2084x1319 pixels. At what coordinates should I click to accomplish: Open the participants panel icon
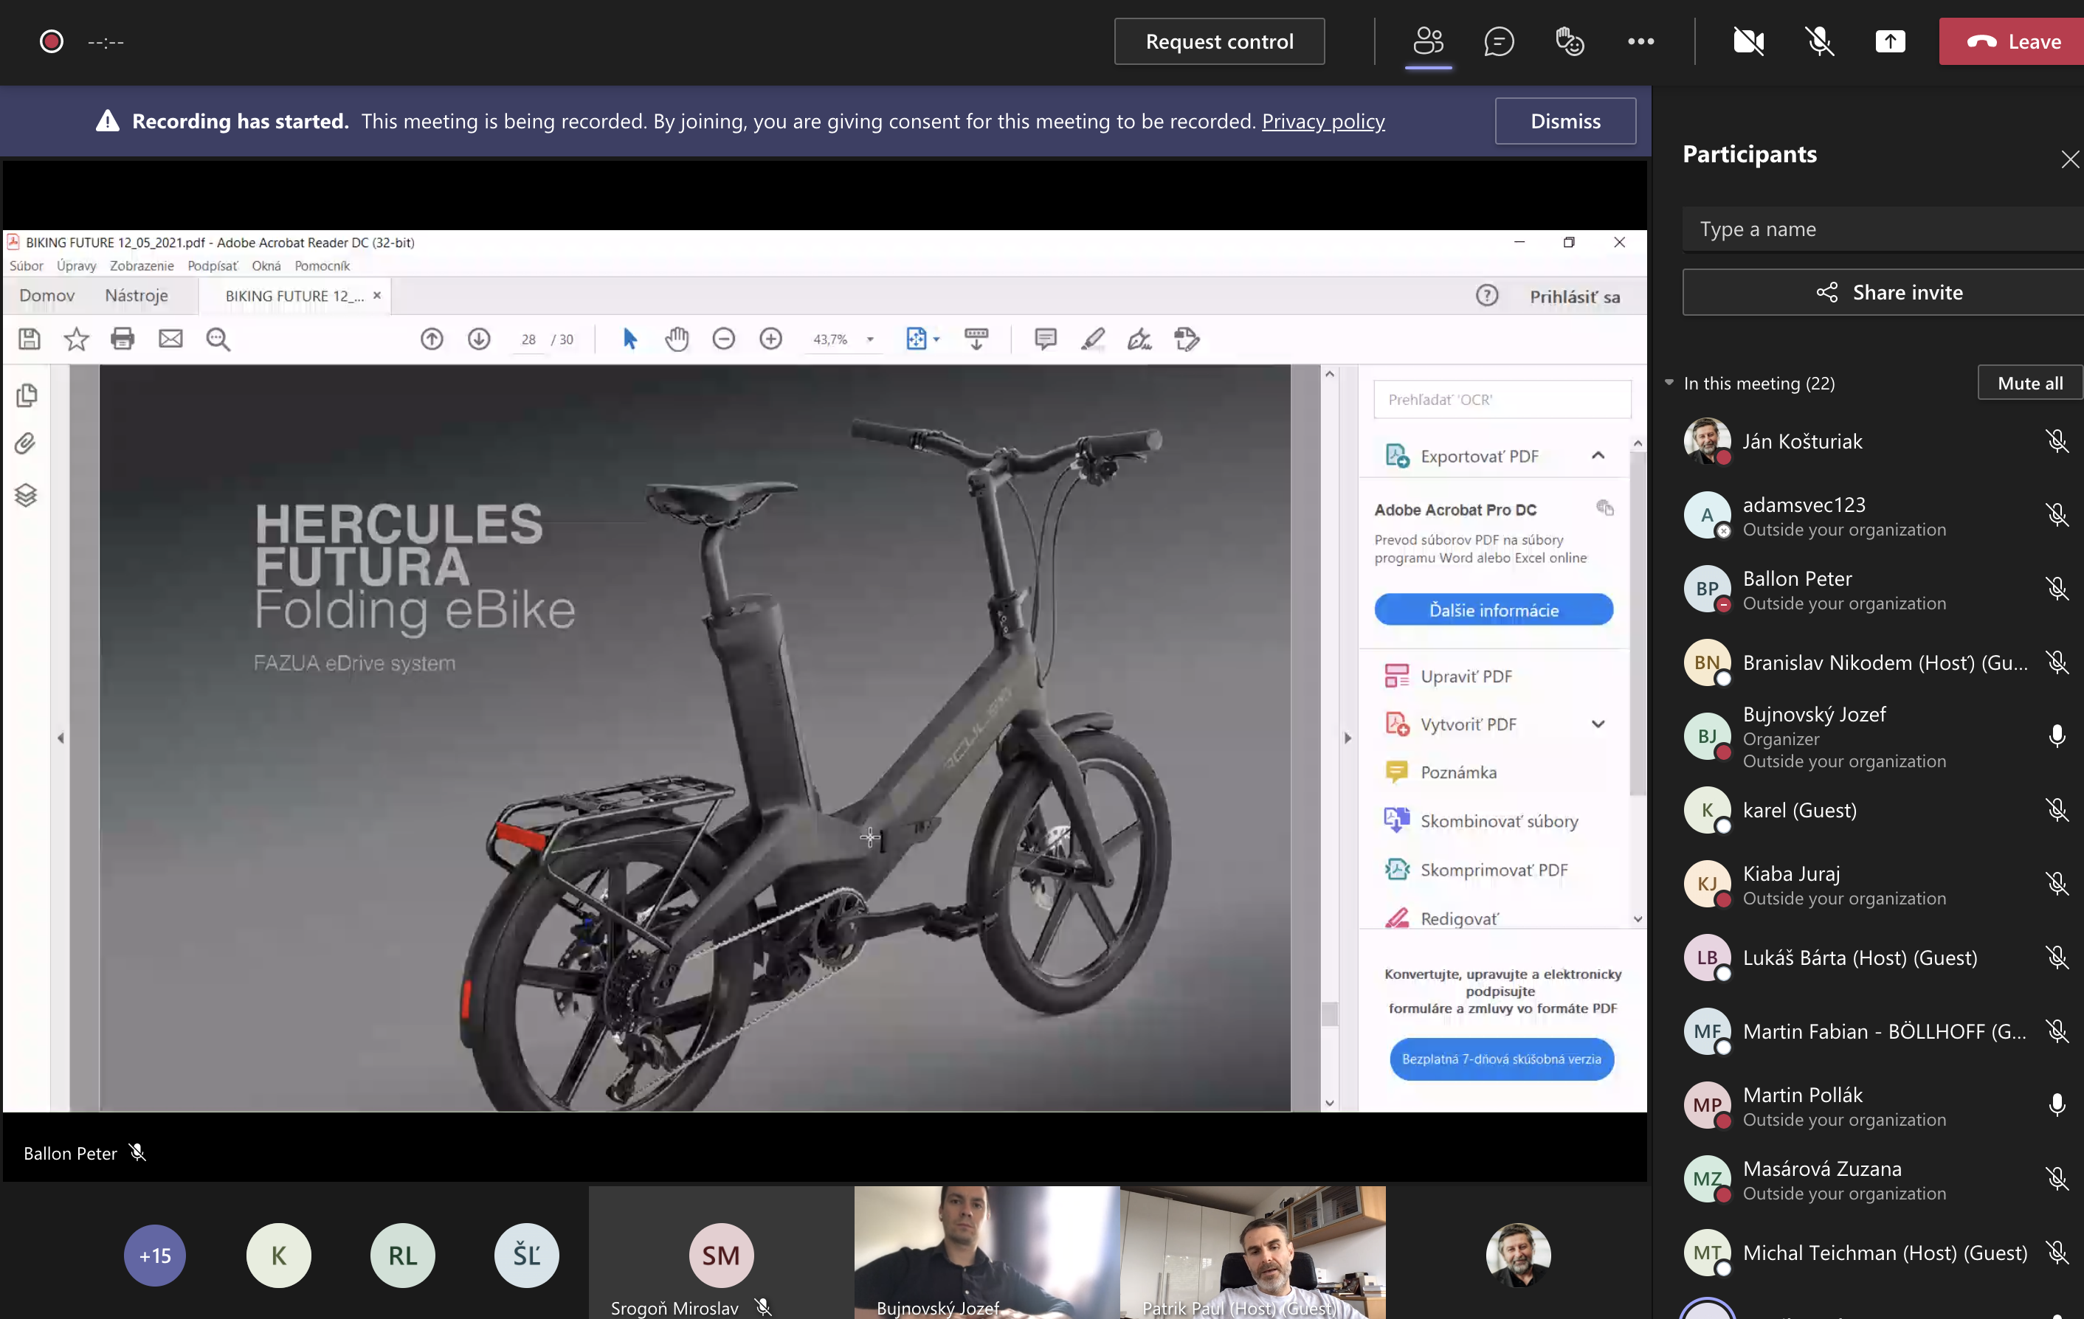coord(1428,41)
